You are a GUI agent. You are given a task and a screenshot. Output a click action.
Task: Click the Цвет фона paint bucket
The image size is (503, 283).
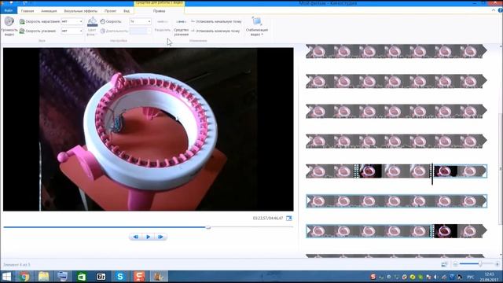92,22
